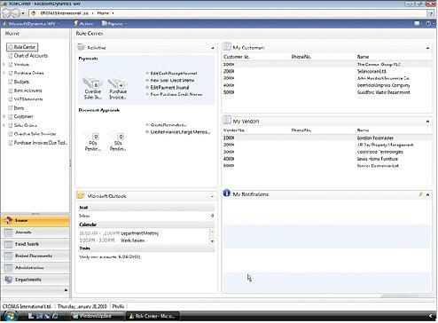
Task: Open the Microsoft Outlook part dropdown
Action: click(x=212, y=196)
